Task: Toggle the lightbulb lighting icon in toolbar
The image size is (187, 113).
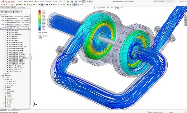Action: 73,5
